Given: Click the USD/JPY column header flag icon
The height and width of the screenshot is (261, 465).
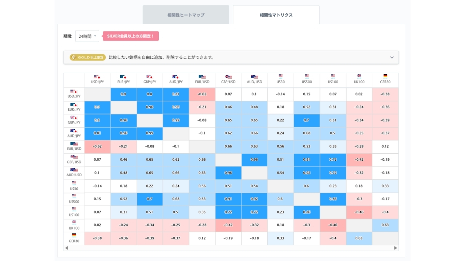Looking at the screenshot, I should (x=97, y=77).
